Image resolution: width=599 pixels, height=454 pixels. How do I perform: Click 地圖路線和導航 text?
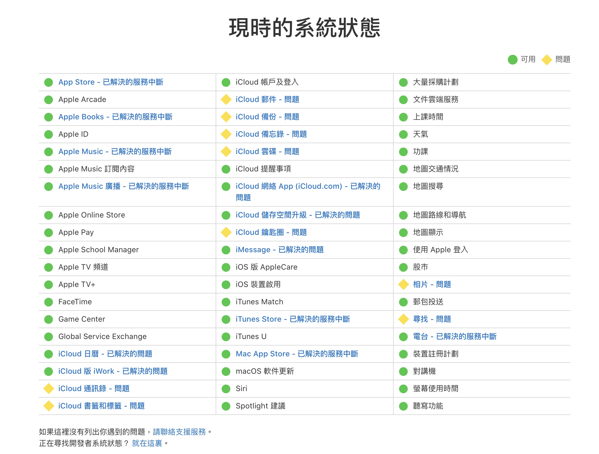(x=439, y=215)
